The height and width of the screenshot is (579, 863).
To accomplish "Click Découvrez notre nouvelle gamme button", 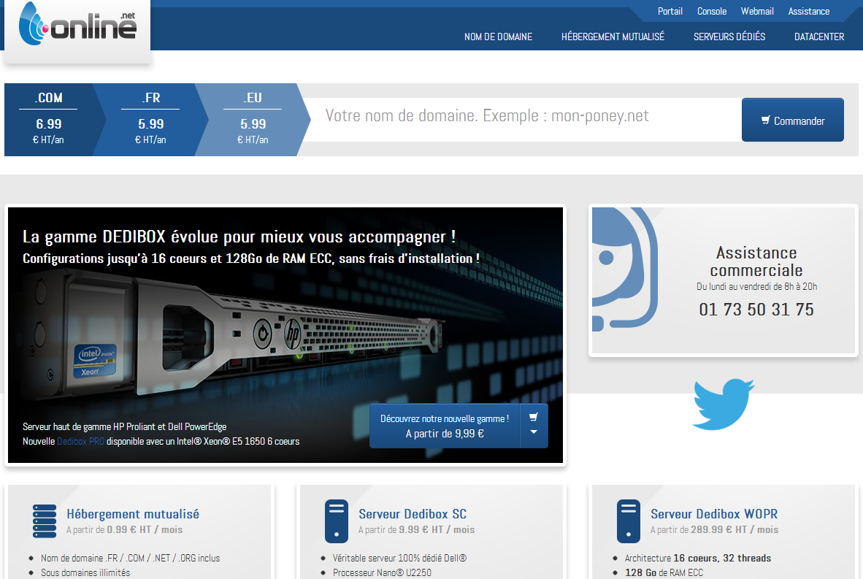I will 445,426.
